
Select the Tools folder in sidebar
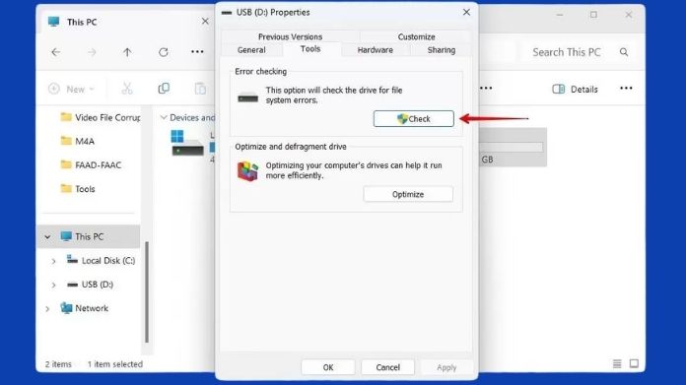pos(78,189)
